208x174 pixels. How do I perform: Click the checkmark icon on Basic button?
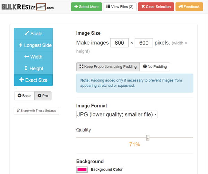tap(19, 96)
